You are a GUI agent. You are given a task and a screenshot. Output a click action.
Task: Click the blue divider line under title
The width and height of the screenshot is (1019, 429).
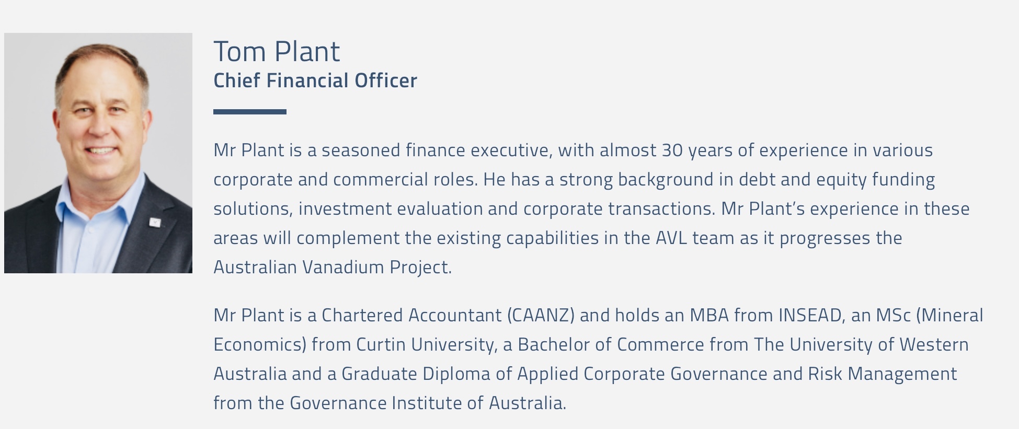250,112
